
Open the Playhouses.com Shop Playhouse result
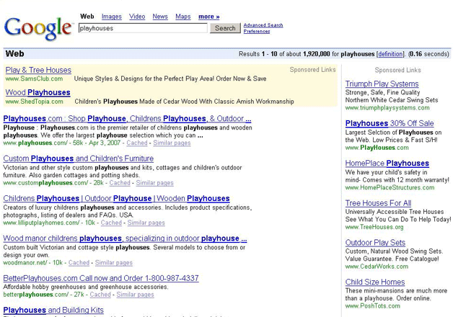click(127, 119)
